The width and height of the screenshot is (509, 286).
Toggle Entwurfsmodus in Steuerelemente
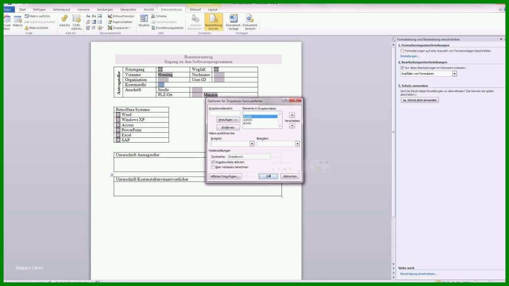tap(121, 16)
